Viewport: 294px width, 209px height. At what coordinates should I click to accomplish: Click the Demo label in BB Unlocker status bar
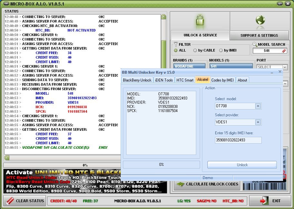(208, 178)
